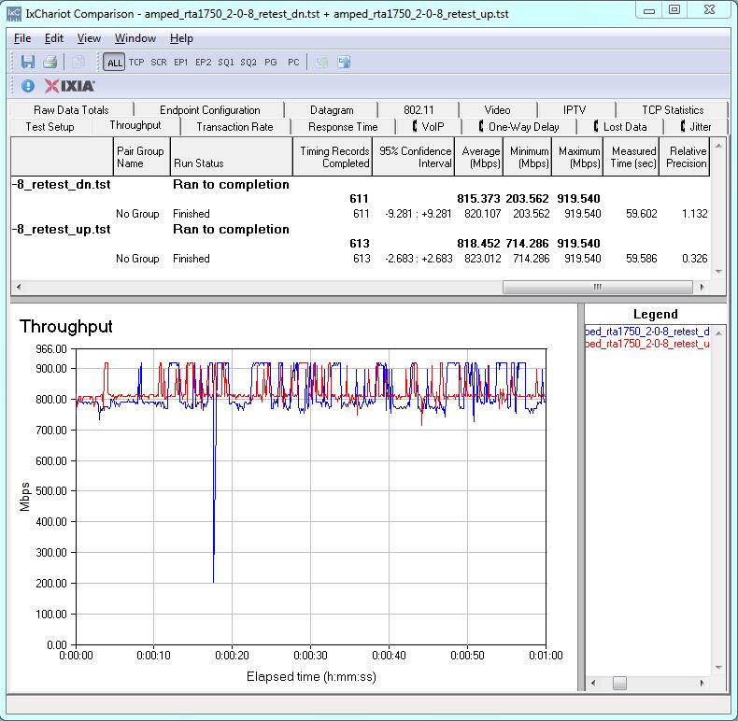Select the Throughput tab
This screenshot has width=738, height=721.
pos(135,125)
